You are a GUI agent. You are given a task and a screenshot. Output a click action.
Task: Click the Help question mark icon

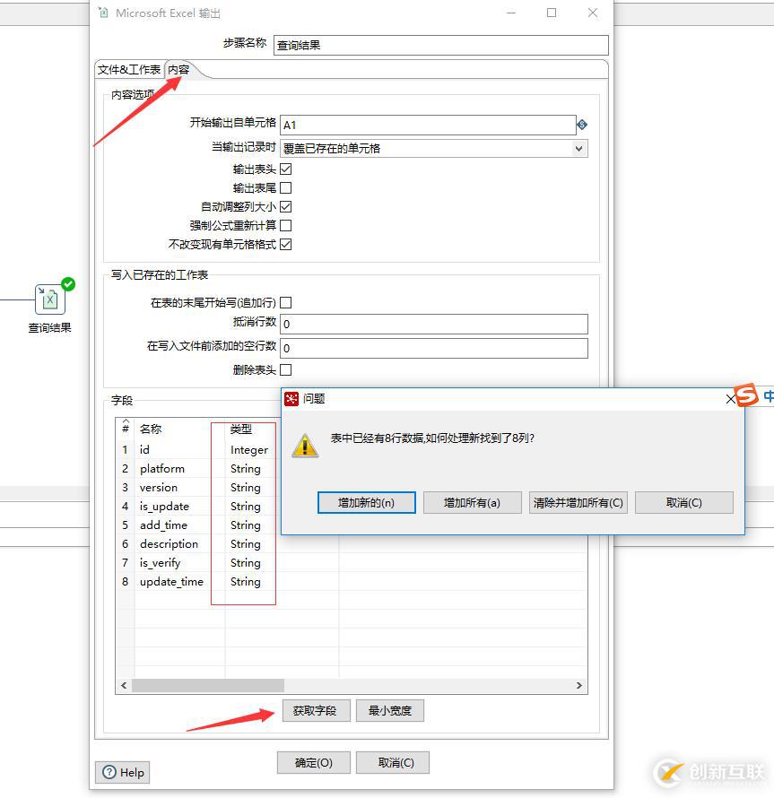[x=110, y=772]
